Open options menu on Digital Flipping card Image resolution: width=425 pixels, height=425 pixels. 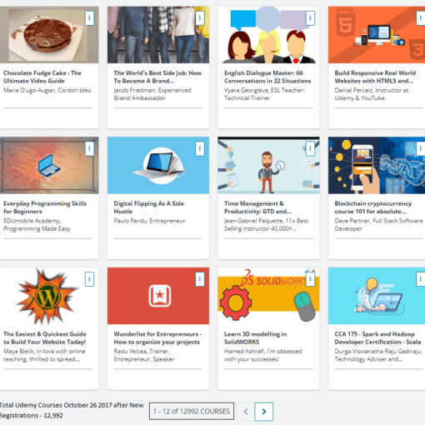tap(200, 148)
